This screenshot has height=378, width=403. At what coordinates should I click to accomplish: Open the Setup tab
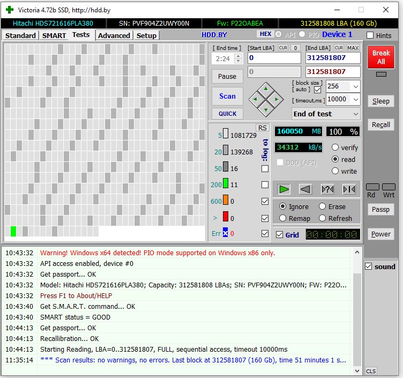pos(146,35)
